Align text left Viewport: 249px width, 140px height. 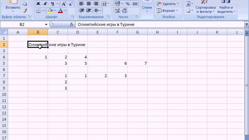tap(82, 3)
